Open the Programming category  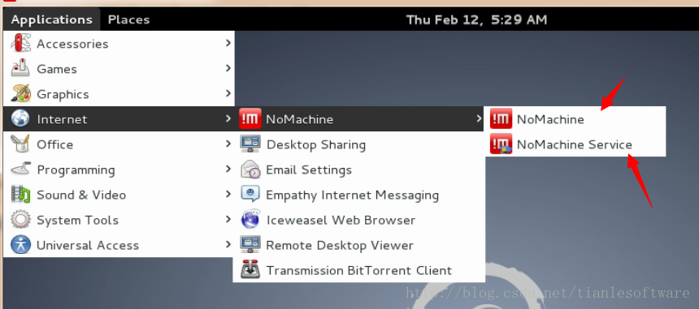(119, 170)
